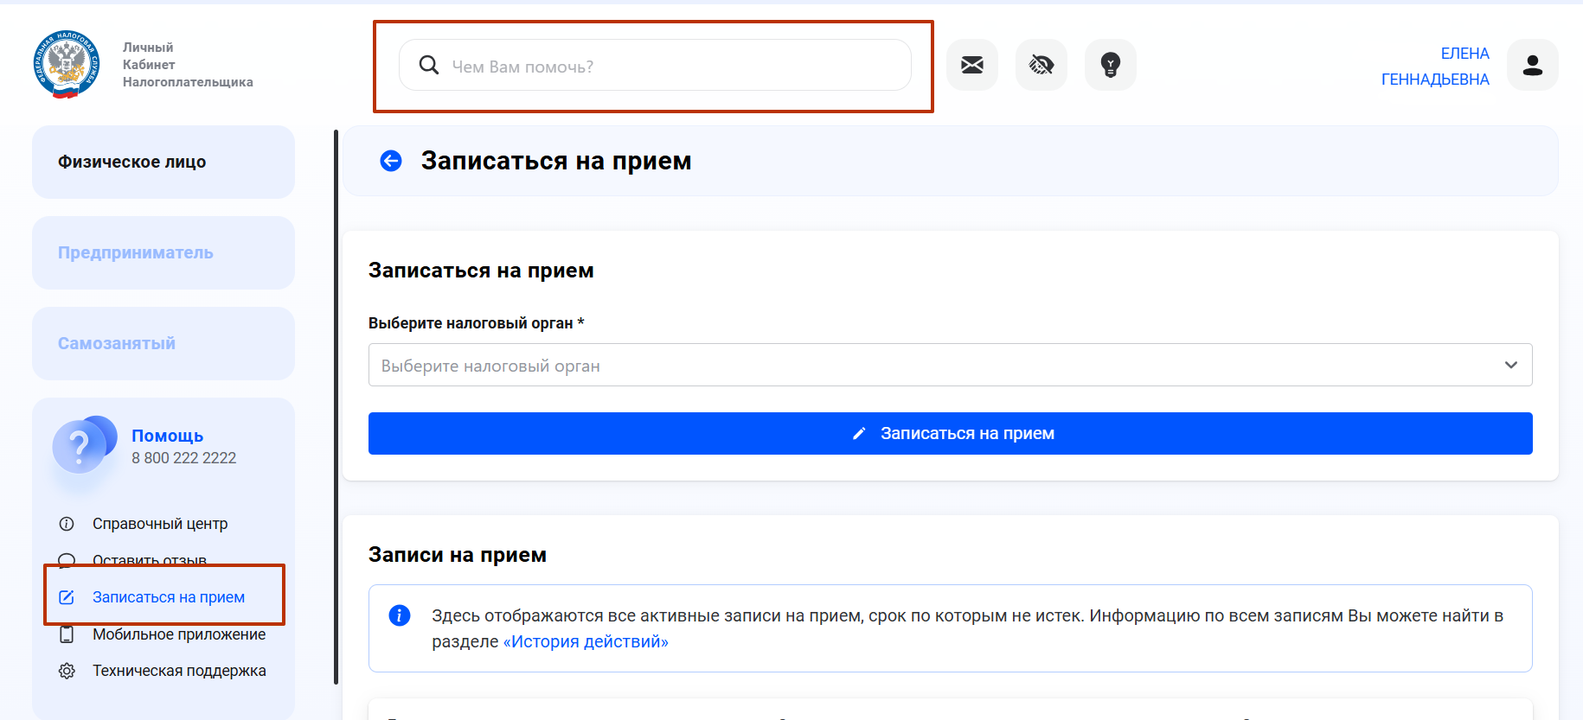
Task: Click the speech bubble feedback icon
Action: [x=67, y=560]
